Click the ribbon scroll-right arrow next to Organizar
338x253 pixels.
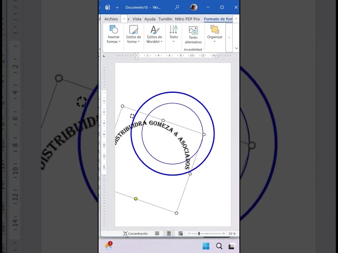point(229,37)
